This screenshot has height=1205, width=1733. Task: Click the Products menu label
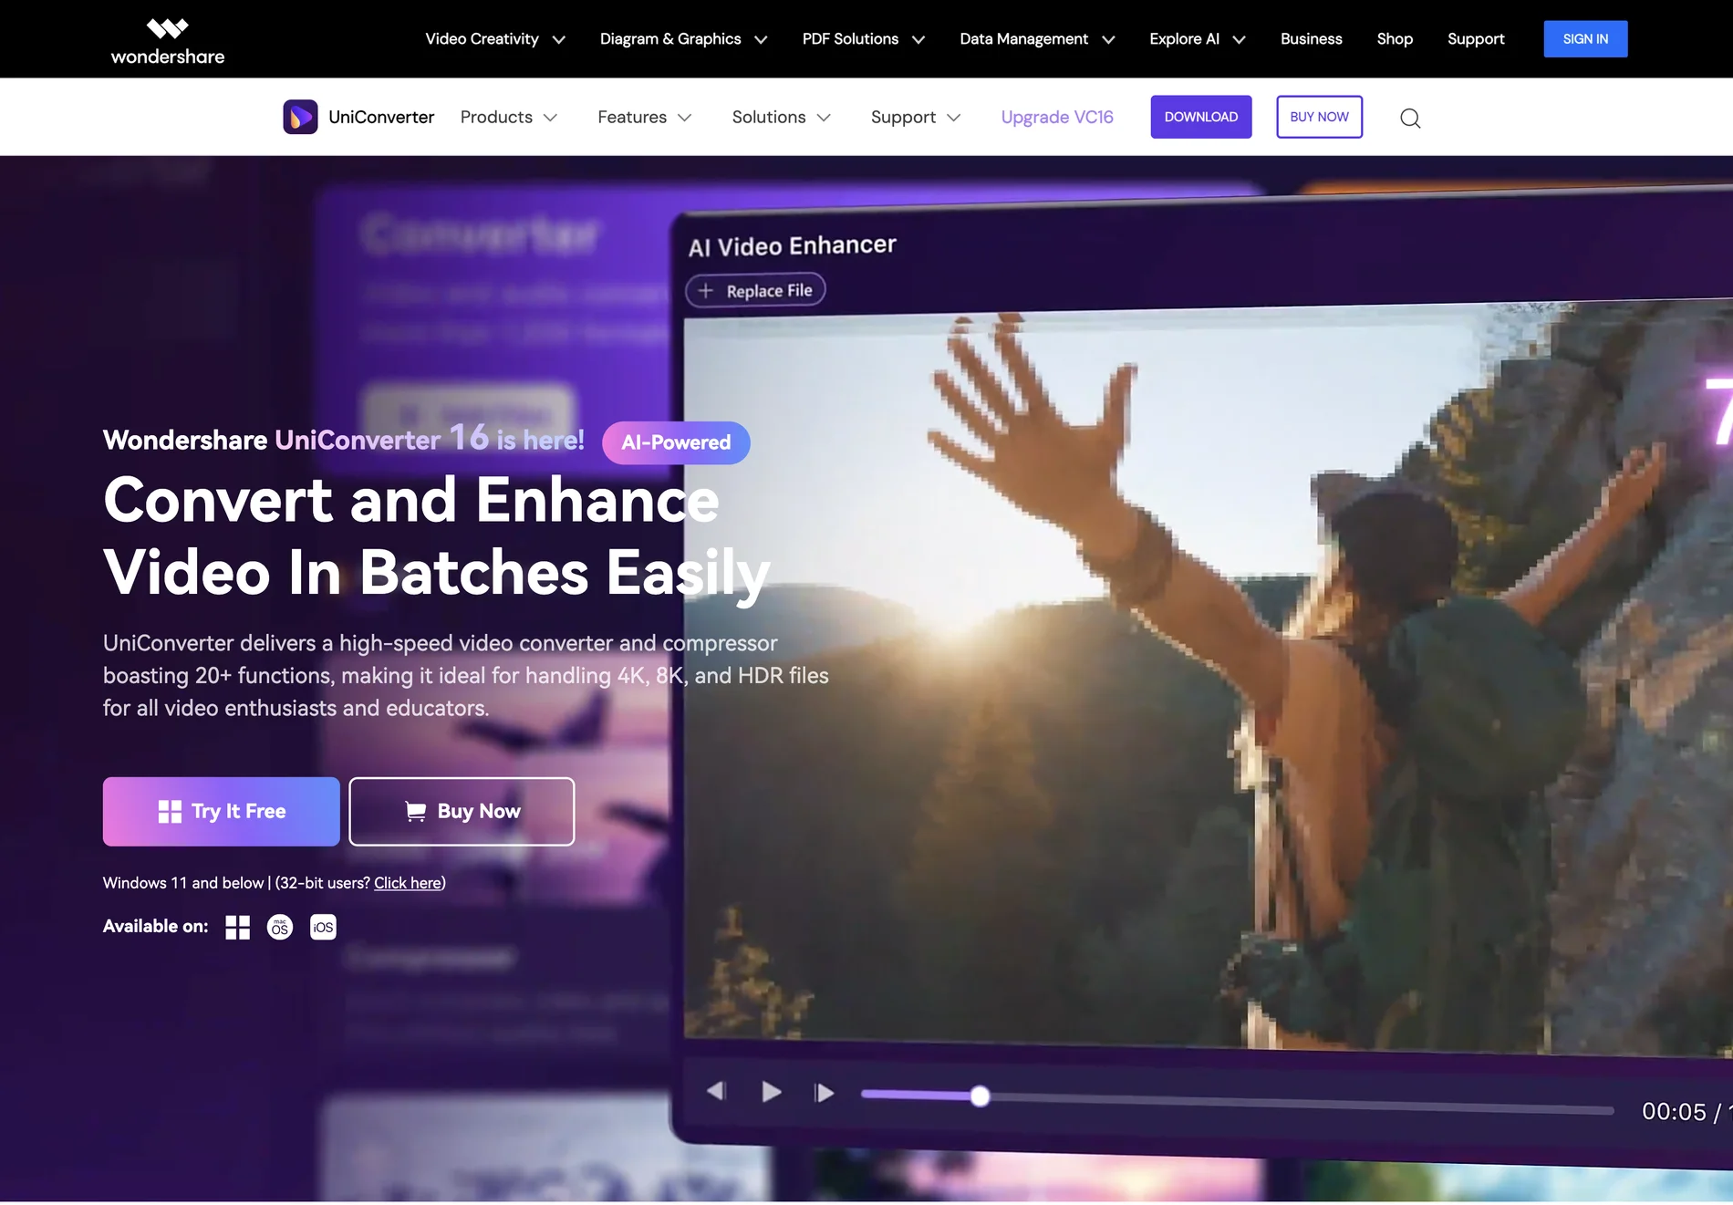[x=496, y=117]
